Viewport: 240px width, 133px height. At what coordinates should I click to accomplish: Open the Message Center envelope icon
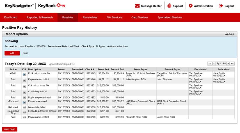pos(137,6)
